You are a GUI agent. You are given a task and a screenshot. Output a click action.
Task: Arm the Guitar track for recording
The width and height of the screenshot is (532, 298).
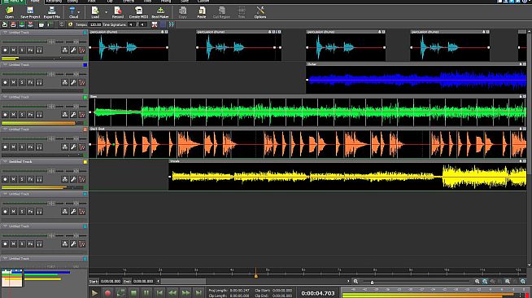pyautogui.click(x=5, y=82)
